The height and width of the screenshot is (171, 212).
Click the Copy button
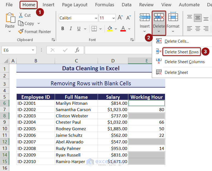pyautogui.click(x=26, y=24)
